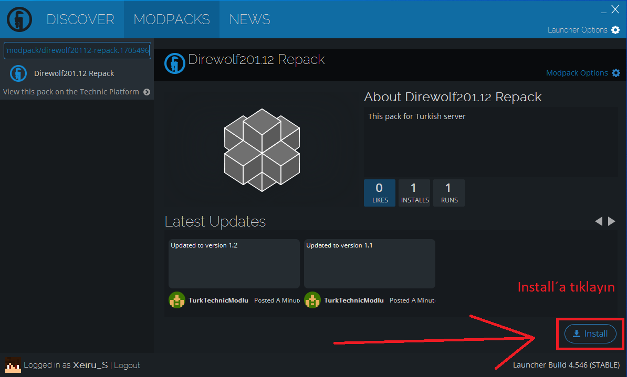Click the Technic logo in top-left corner
Screen dimensions: 627x377
pyautogui.click(x=19, y=19)
